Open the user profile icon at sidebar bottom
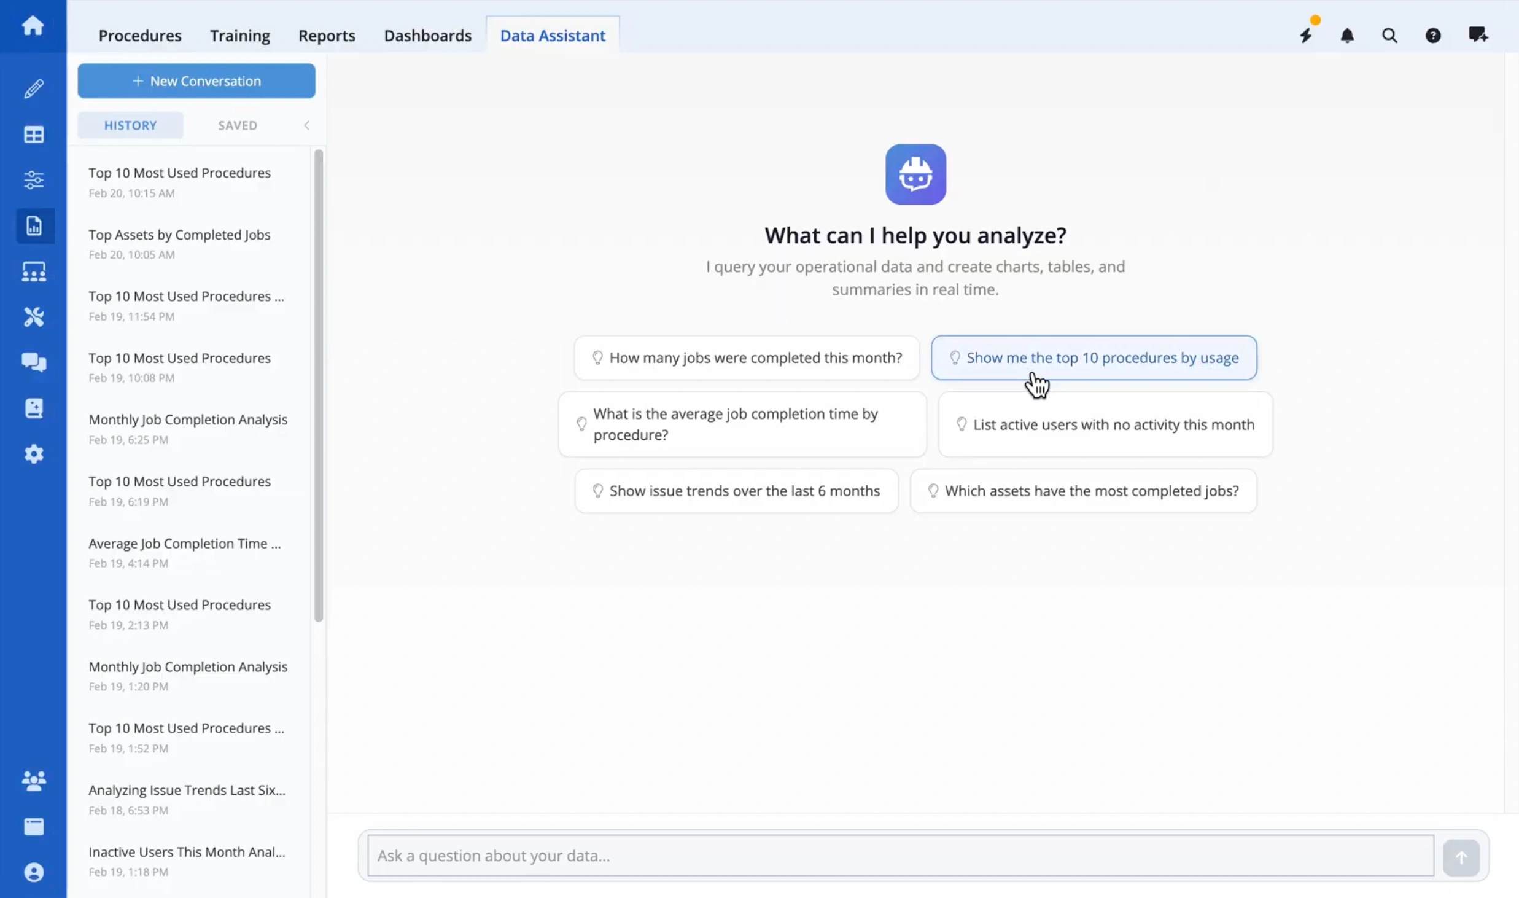Viewport: 1519px width, 898px height. pyautogui.click(x=34, y=872)
